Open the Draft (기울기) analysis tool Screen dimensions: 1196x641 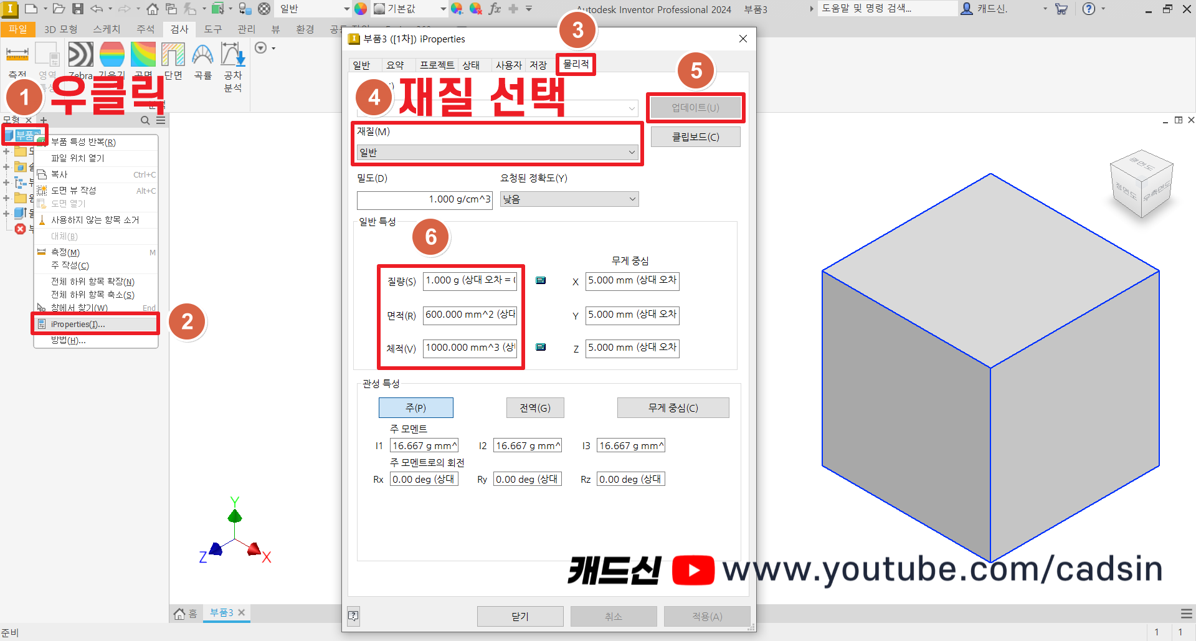(x=112, y=61)
